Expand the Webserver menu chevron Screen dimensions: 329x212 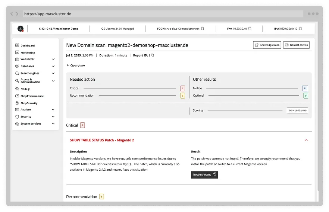53,59
